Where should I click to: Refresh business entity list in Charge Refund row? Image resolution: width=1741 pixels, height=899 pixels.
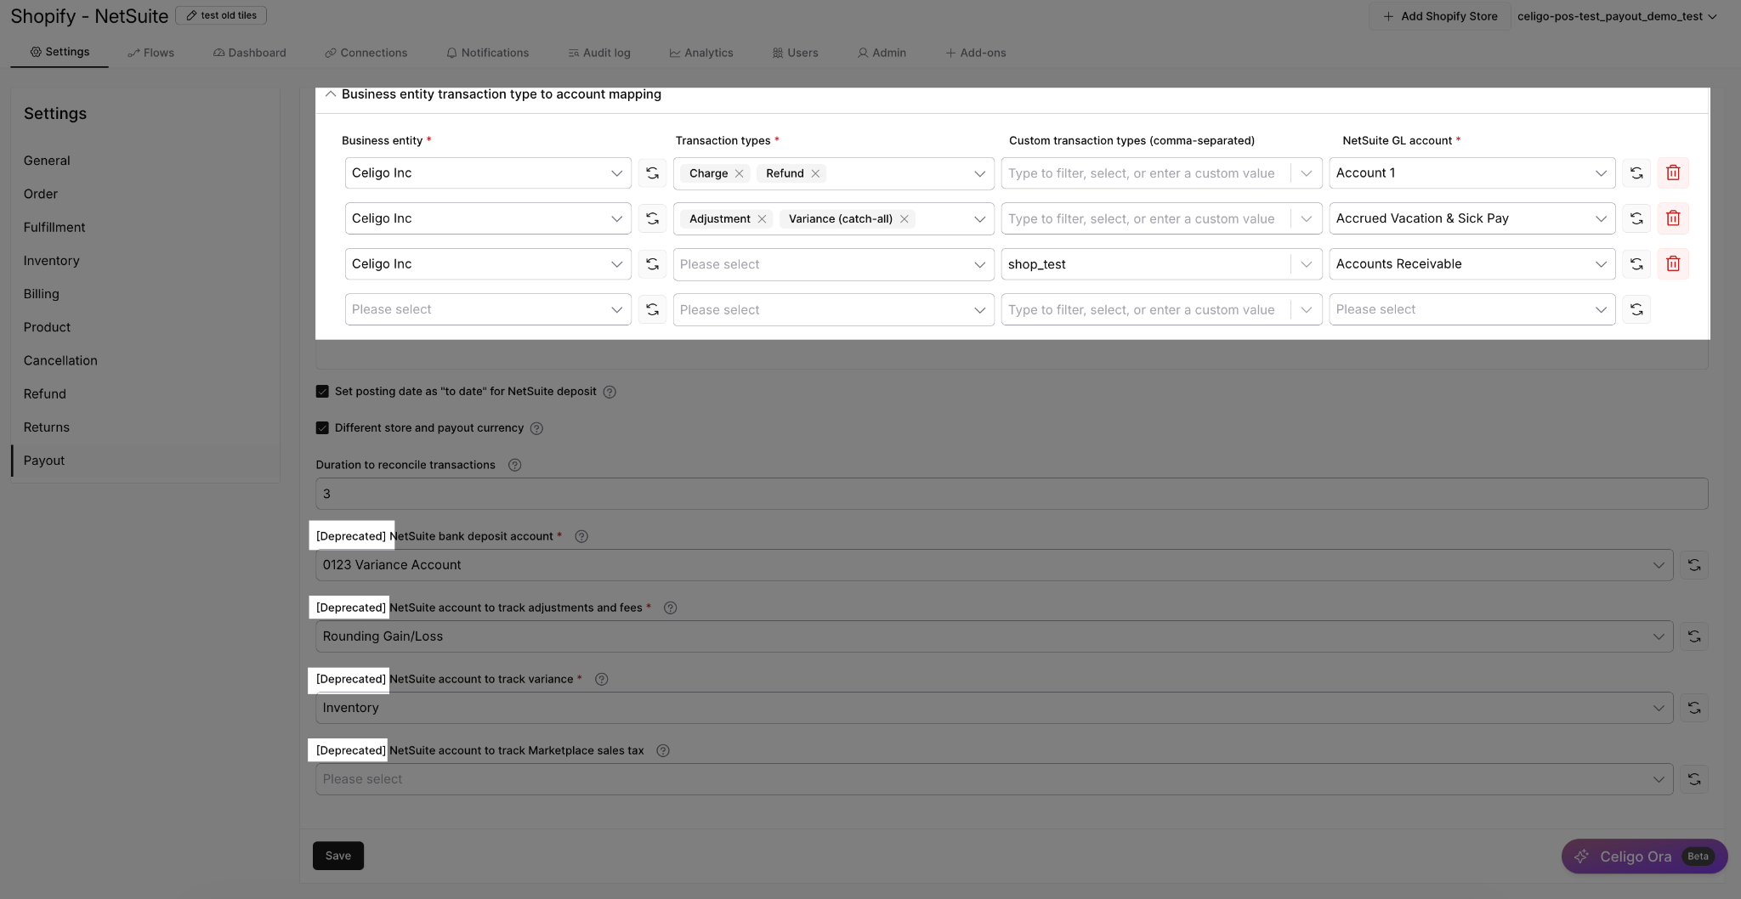(652, 173)
